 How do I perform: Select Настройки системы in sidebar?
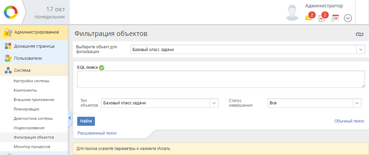pos(31,81)
